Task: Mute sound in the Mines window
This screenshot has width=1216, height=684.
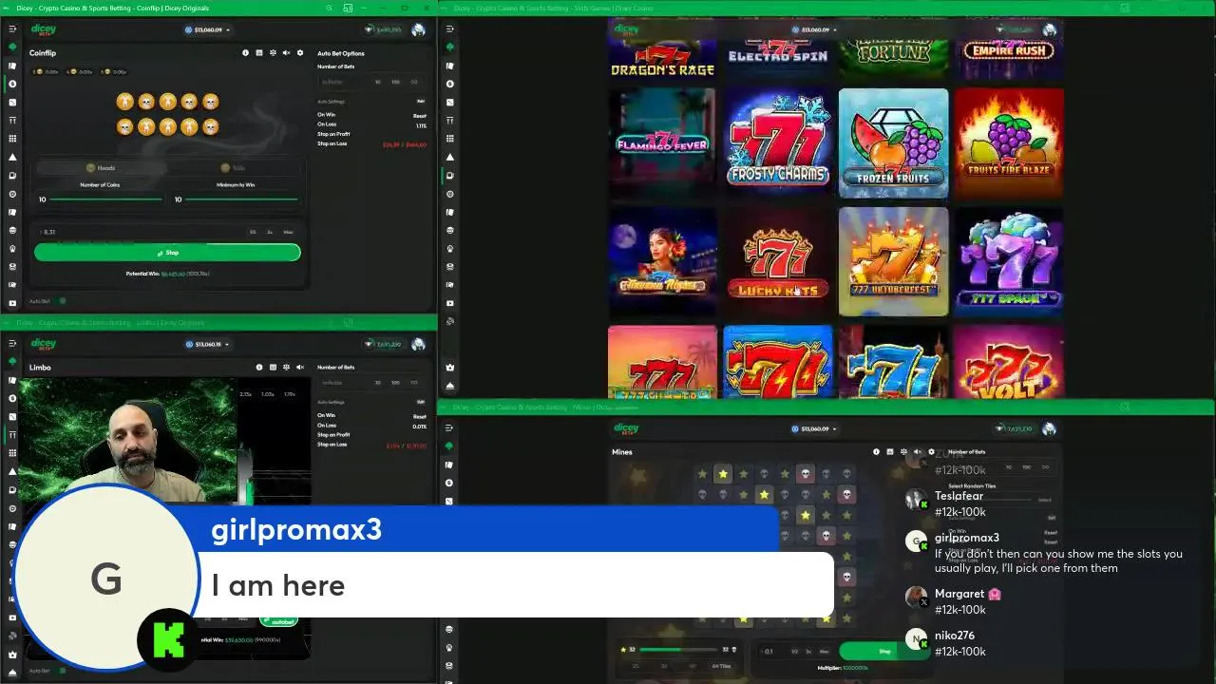Action: coord(918,452)
